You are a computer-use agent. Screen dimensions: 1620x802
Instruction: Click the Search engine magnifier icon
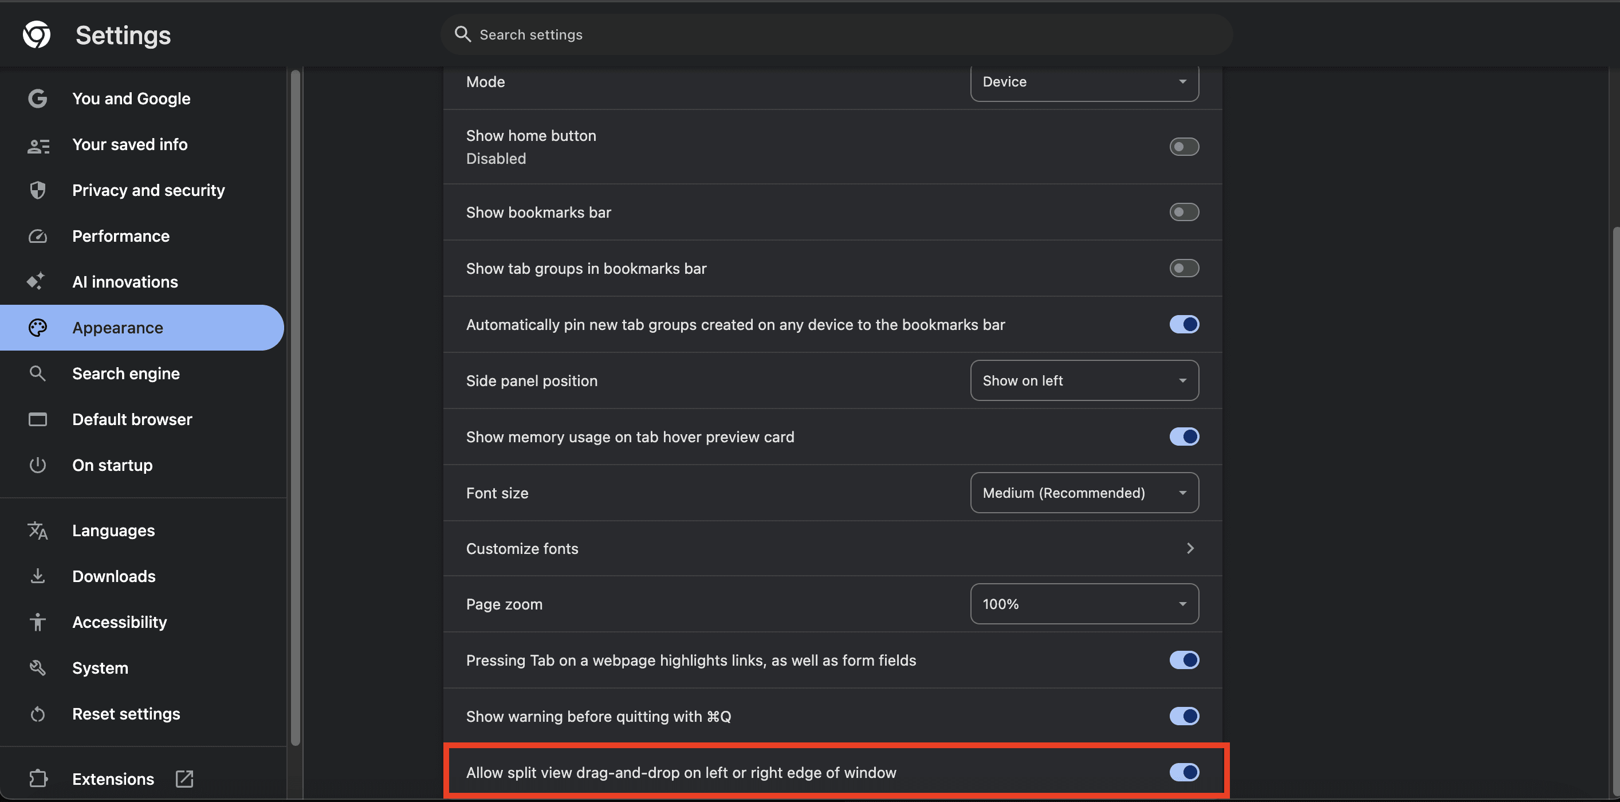pyautogui.click(x=38, y=374)
